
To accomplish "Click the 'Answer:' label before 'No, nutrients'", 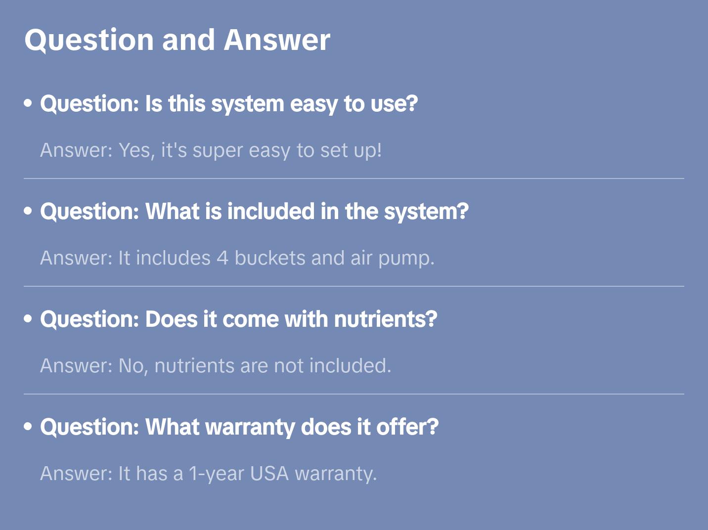I will pyautogui.click(x=77, y=366).
